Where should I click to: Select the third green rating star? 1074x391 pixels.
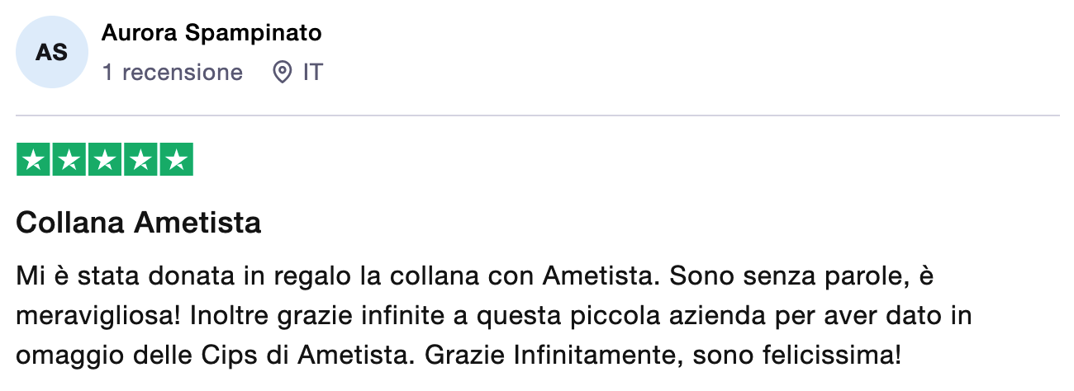click(105, 160)
